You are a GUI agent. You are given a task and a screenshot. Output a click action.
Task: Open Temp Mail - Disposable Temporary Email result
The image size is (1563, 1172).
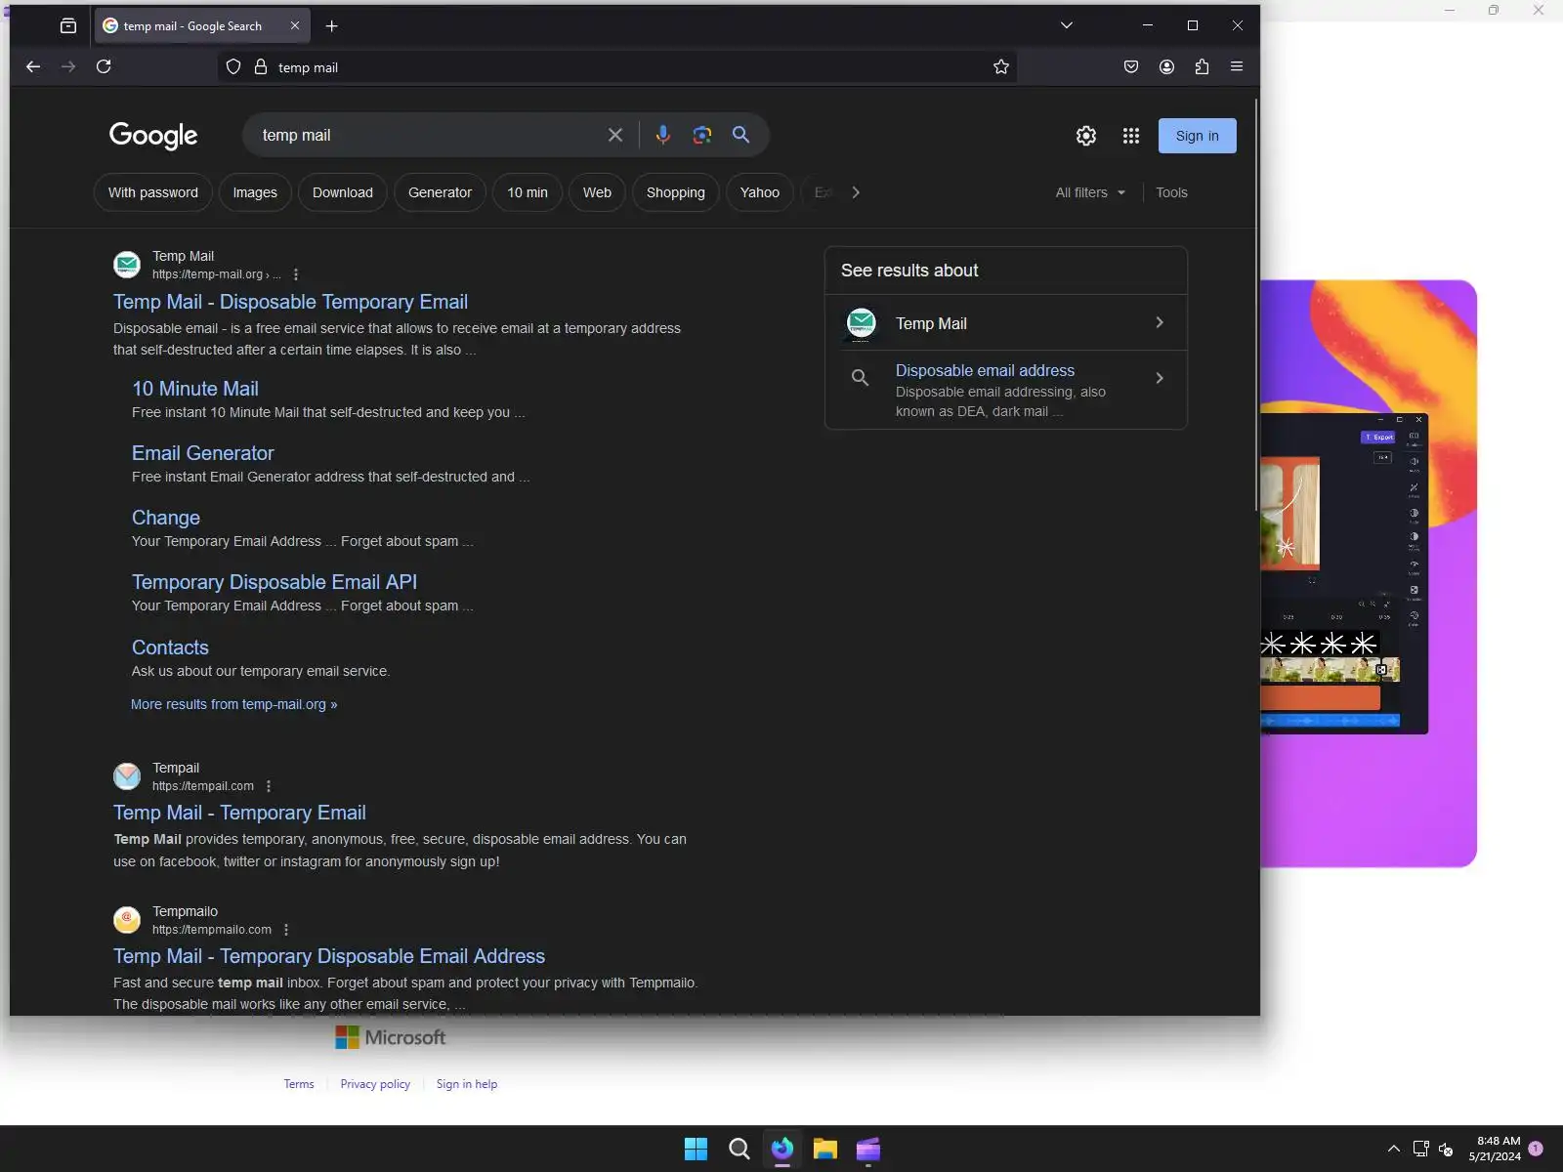[290, 302]
